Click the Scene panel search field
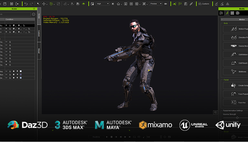 15,14
